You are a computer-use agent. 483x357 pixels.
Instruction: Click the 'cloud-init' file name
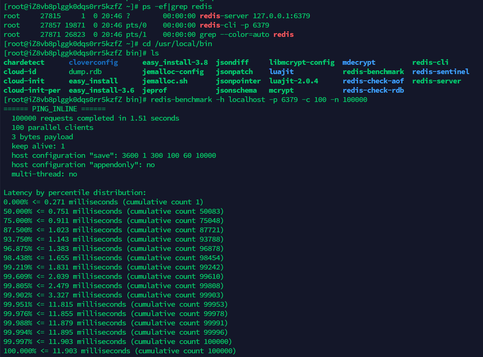pyautogui.click(x=24, y=81)
